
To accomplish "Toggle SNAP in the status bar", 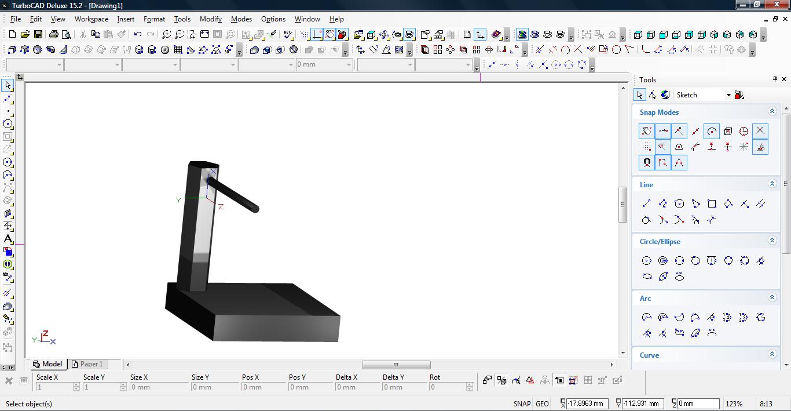I will click(521, 404).
